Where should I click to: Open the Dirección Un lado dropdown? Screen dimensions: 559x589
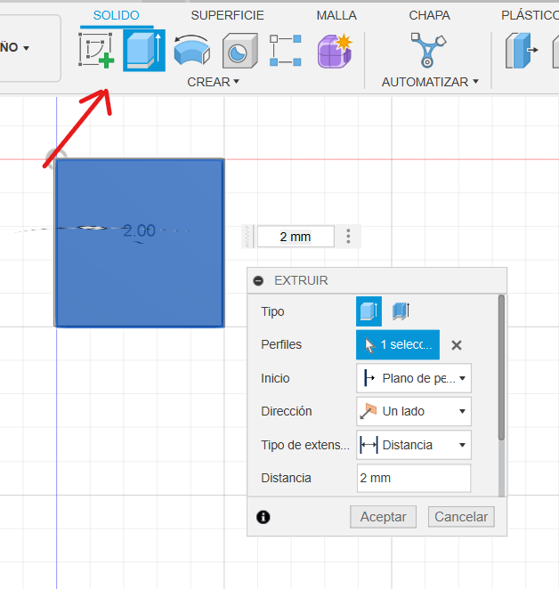(x=414, y=411)
